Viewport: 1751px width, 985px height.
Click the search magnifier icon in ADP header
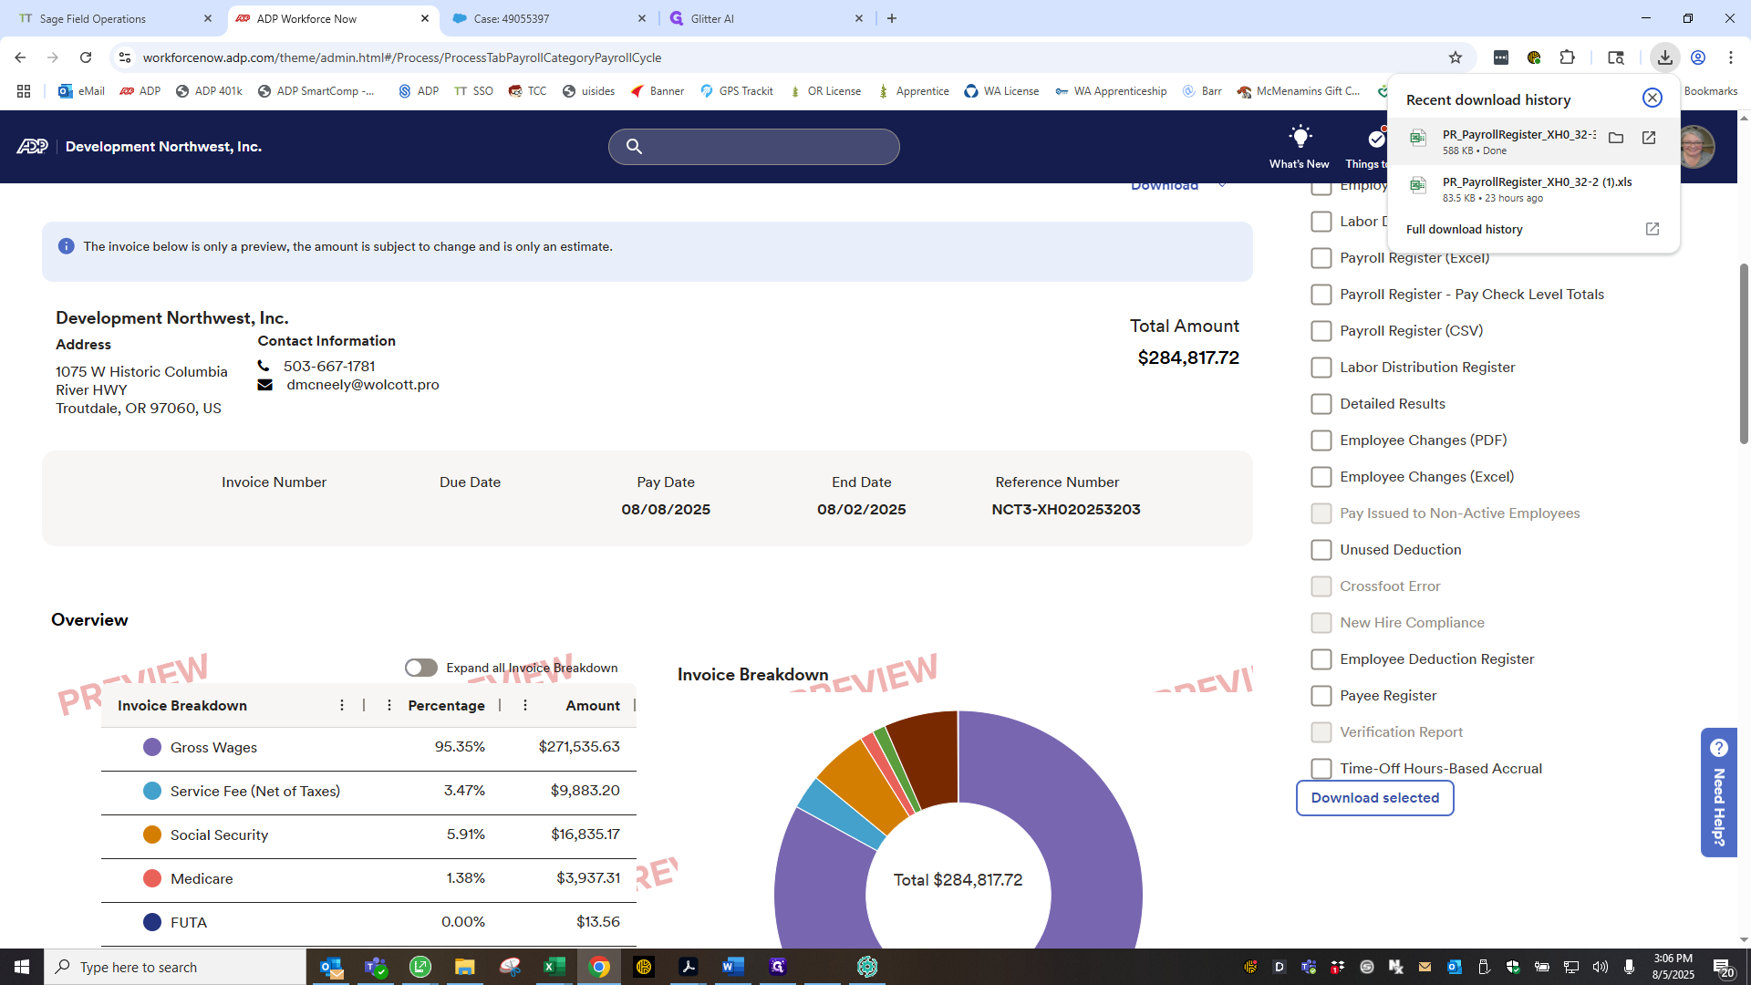(634, 146)
